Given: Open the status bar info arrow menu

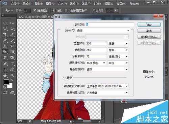Looking at the screenshot, I should pos(71,121).
